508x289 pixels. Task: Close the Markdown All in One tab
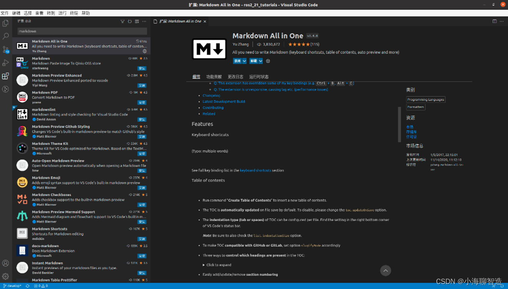(x=205, y=22)
